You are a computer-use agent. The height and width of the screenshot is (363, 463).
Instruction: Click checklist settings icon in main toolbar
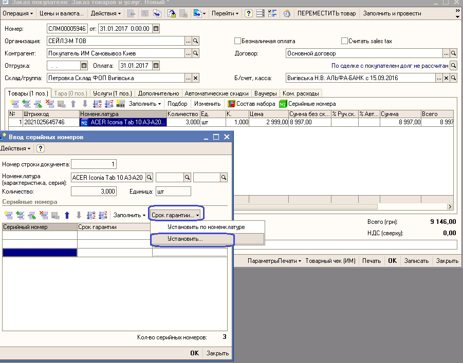click(x=272, y=13)
